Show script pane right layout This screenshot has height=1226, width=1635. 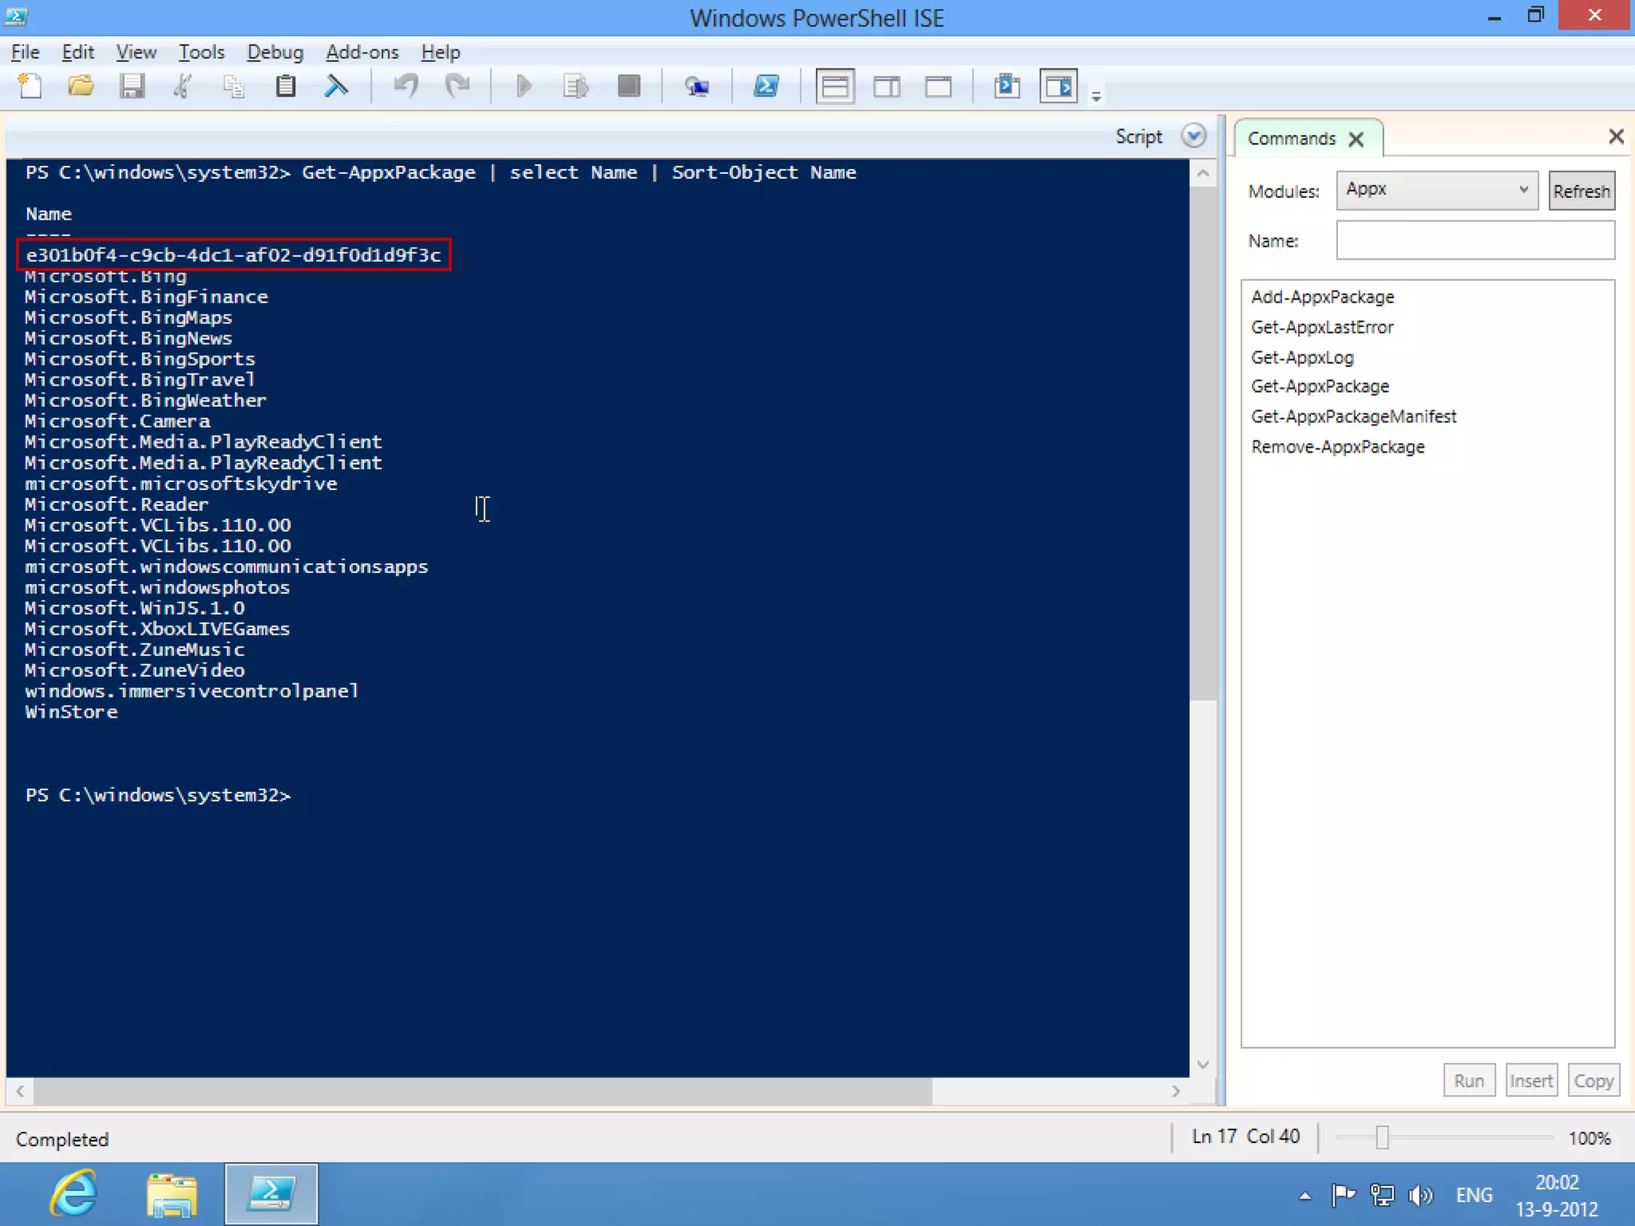pyautogui.click(x=887, y=85)
